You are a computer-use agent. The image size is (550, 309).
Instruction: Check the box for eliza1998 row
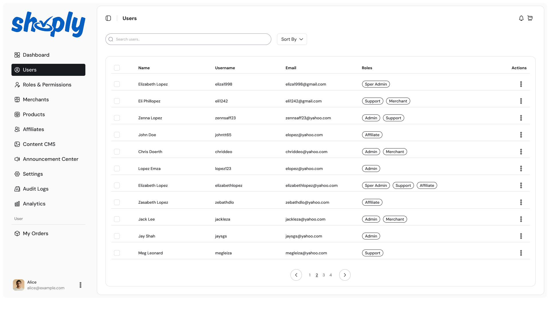[117, 84]
